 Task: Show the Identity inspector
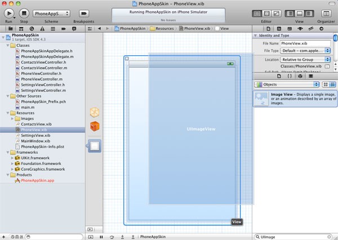(x=290, y=29)
